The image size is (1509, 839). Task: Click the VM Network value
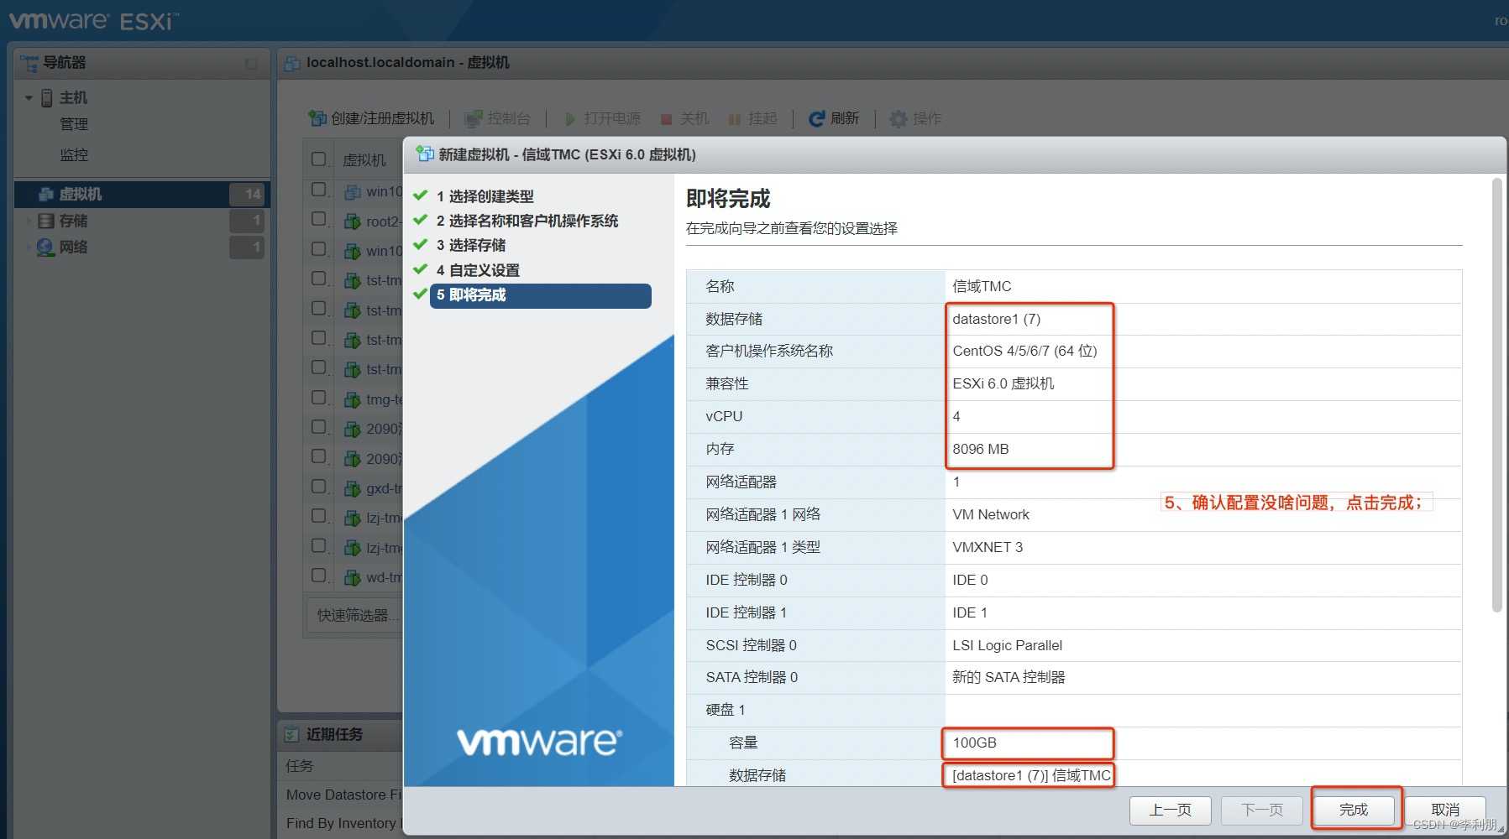tap(990, 514)
